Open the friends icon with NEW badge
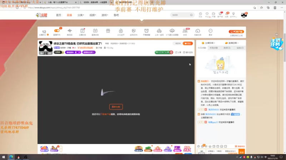Screen dimensions: 286x160 (185, 31)
